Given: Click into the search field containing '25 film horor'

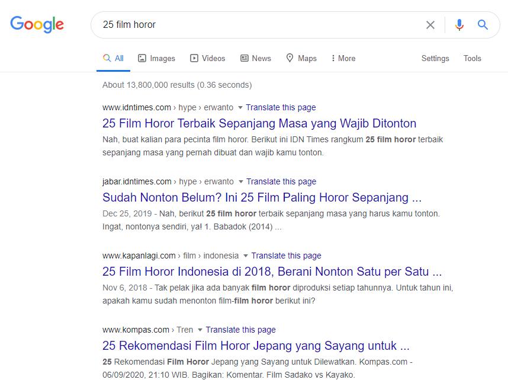Looking at the screenshot, I should tap(259, 25).
